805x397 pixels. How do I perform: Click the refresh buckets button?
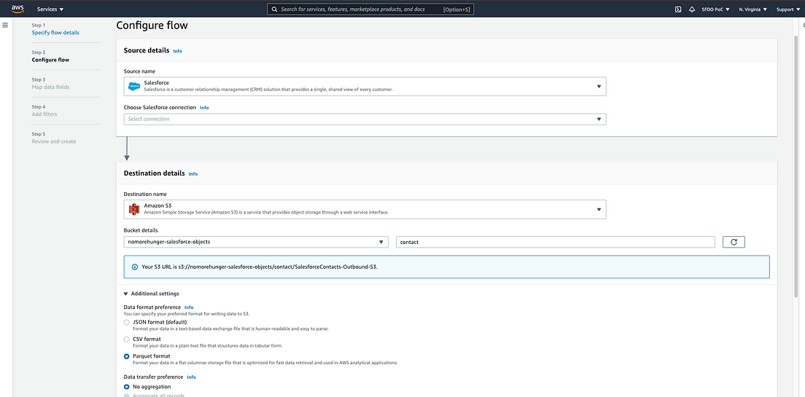tap(734, 242)
